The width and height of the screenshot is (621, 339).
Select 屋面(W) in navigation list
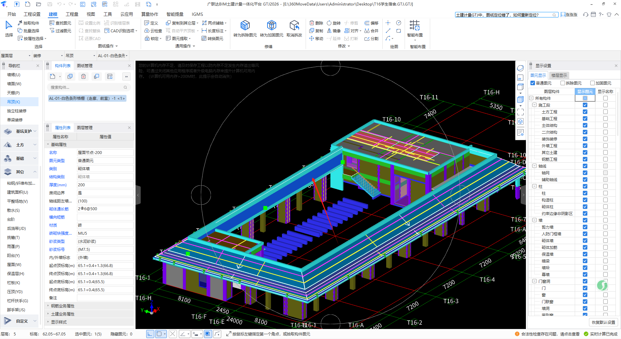click(14, 264)
